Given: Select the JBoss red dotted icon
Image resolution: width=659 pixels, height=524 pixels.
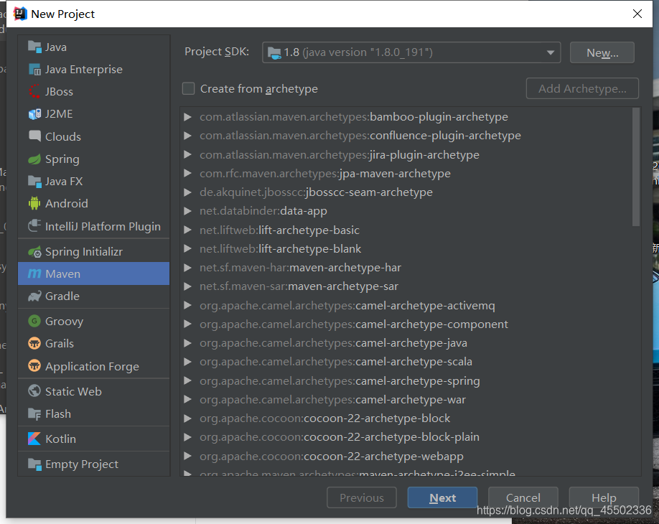Looking at the screenshot, I should tap(34, 91).
